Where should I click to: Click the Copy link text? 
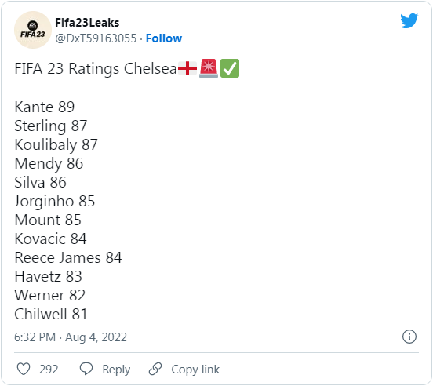[x=195, y=370]
